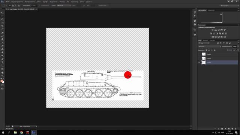Viewport: 240px width, 135px height.
Task: Toggle lock all padlock icon
Action: point(215,50)
